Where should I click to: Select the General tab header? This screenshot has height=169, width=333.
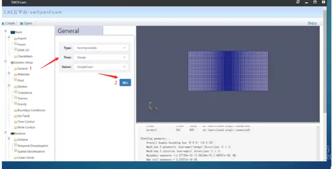tap(79, 31)
